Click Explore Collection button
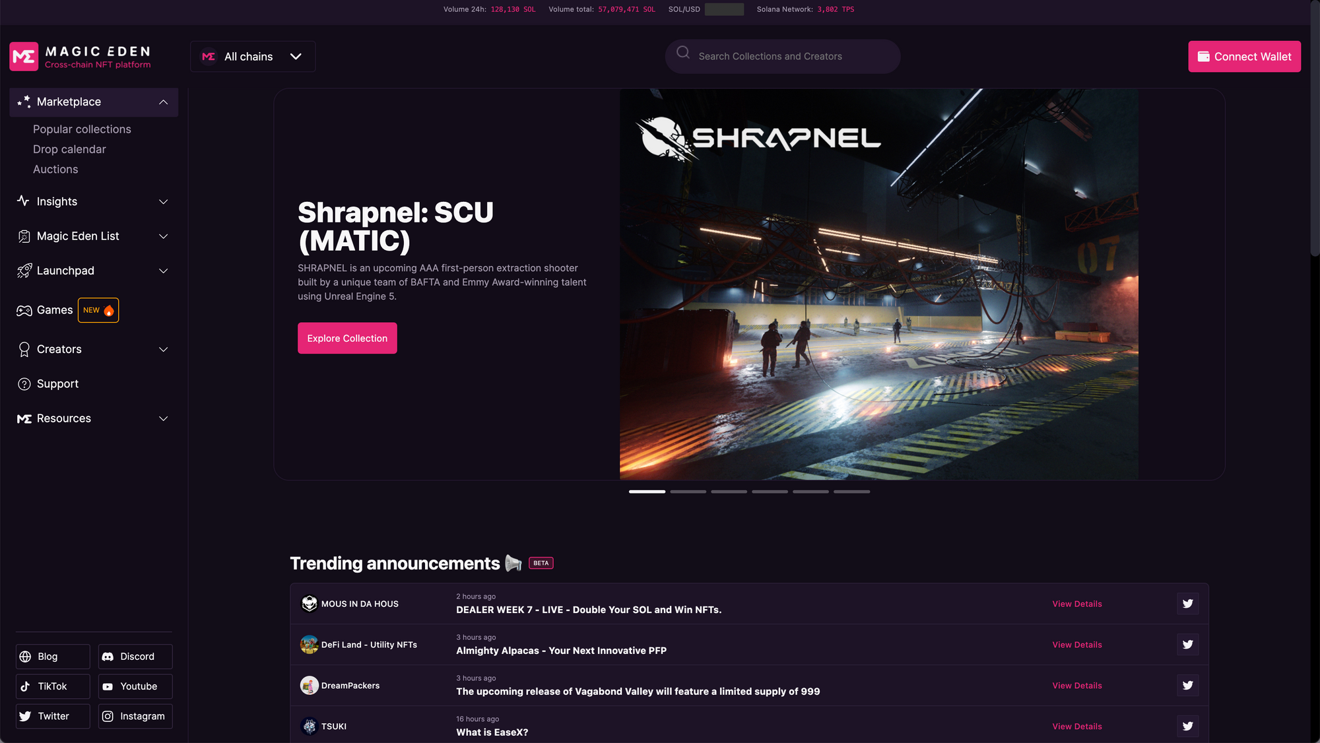This screenshot has height=743, width=1320. [x=347, y=339]
